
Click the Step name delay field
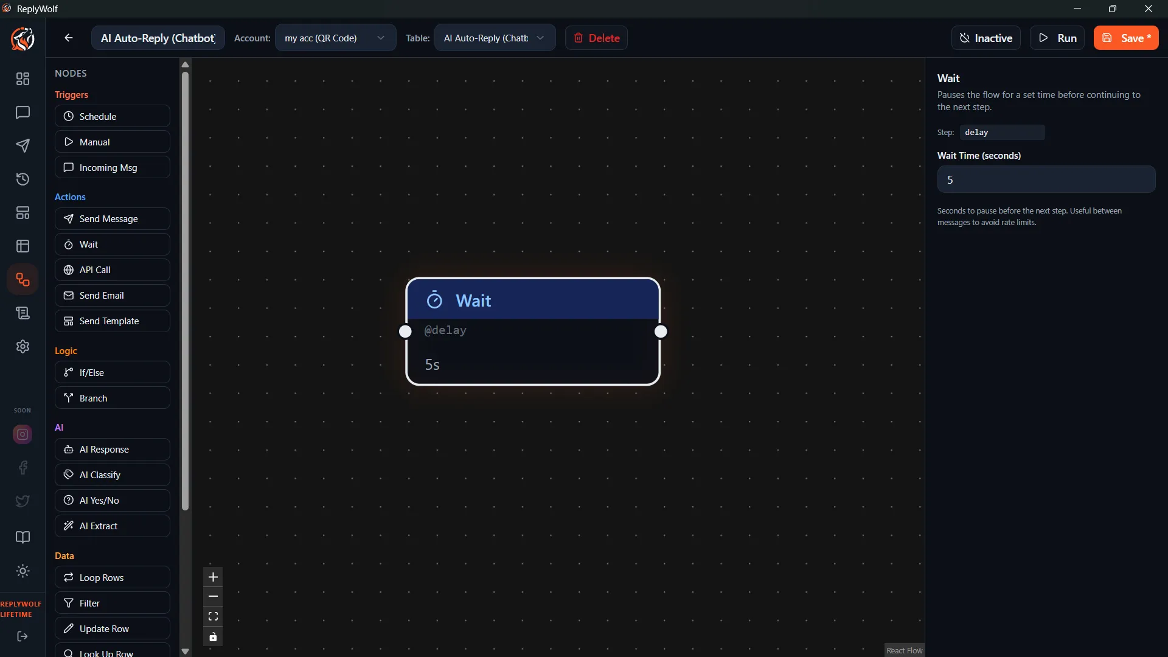point(1002,132)
